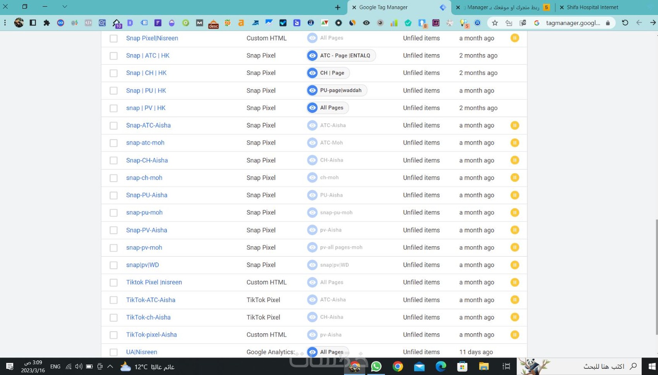The image size is (658, 375).
Task: Open Microsoft Edge from the taskbar
Action: [441, 366]
